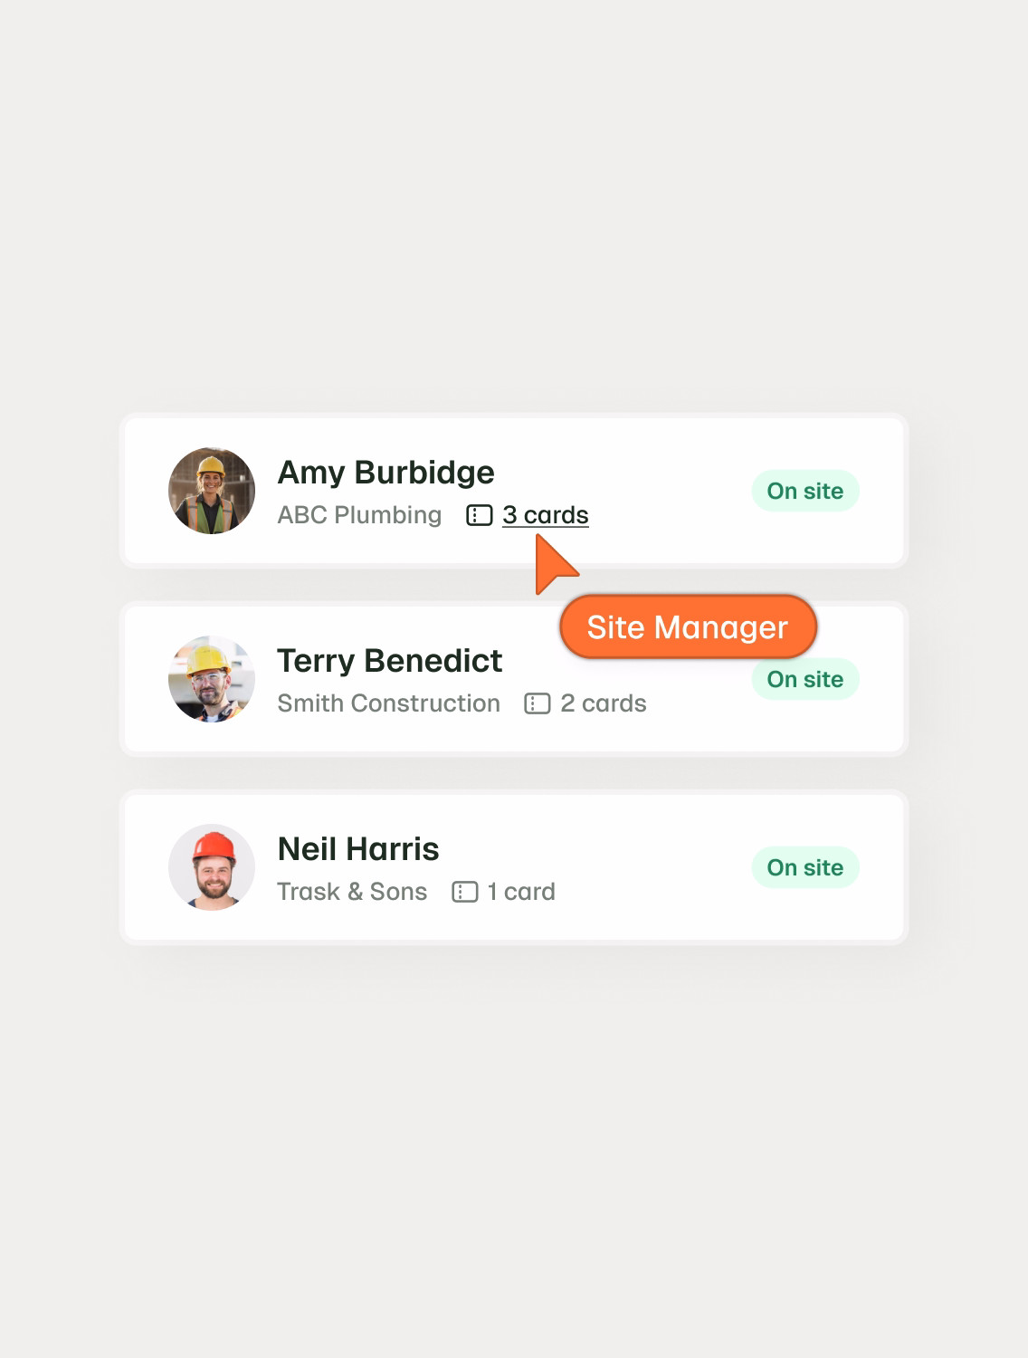Image resolution: width=1028 pixels, height=1358 pixels.
Task: Open Neil Harris's avatar photo
Action: [x=212, y=867]
